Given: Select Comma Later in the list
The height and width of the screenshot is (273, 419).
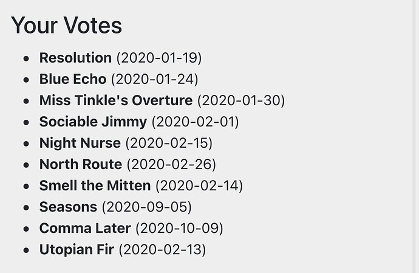Looking at the screenshot, I should [85, 228].
